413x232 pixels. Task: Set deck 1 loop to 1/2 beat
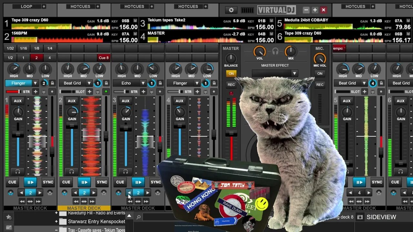coord(10,58)
